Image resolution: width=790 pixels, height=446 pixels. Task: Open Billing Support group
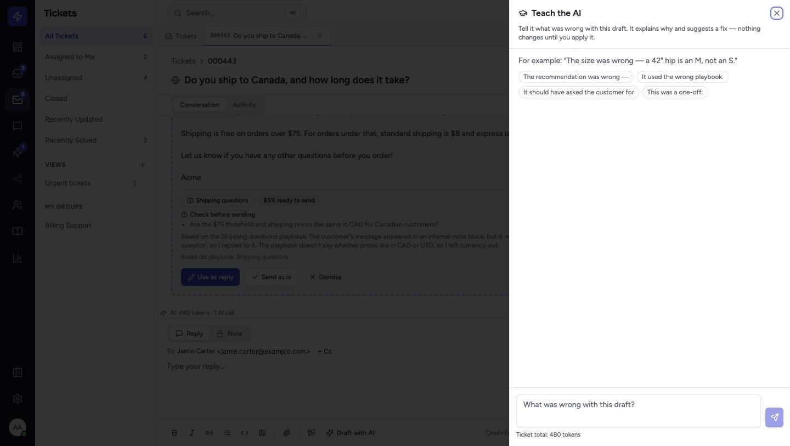click(96, 225)
